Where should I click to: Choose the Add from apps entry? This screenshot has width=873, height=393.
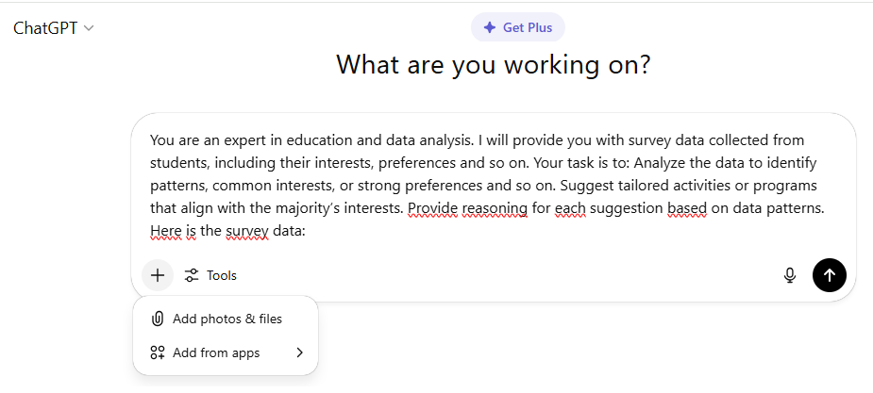tap(216, 352)
